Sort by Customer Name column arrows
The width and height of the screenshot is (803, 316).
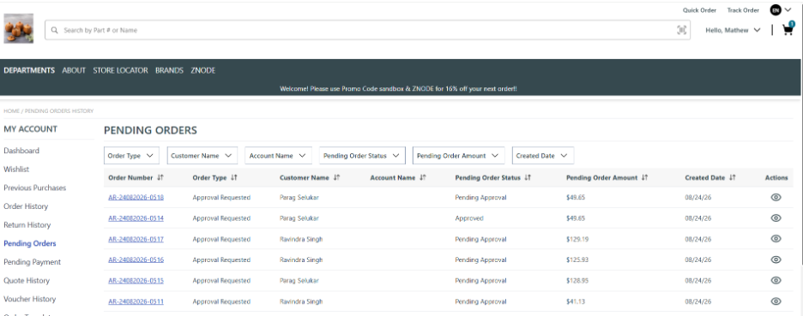[x=336, y=177]
